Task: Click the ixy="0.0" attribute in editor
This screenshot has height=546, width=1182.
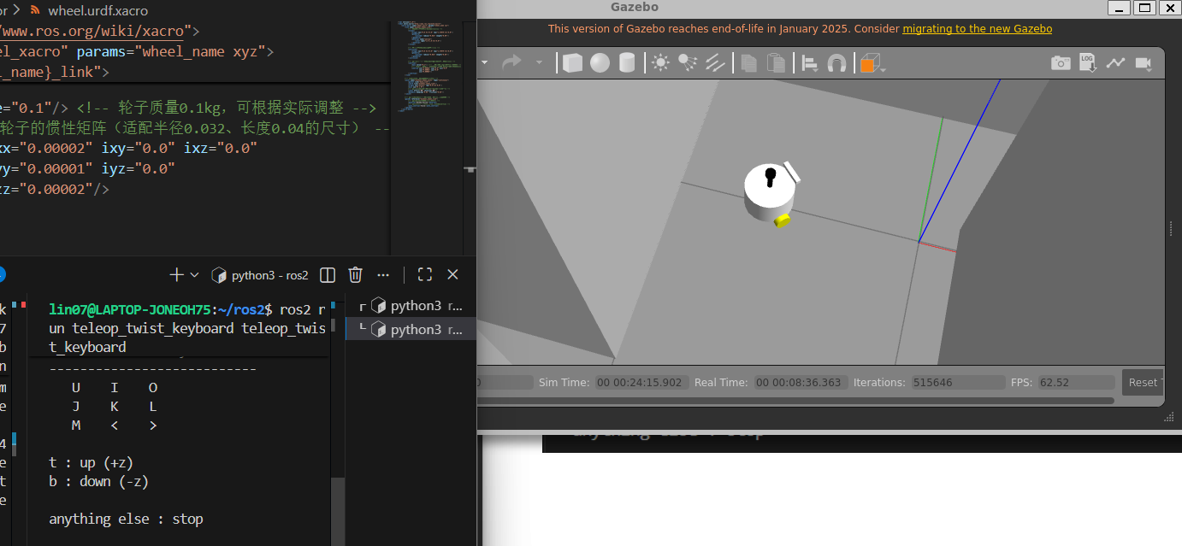Action: pos(139,148)
